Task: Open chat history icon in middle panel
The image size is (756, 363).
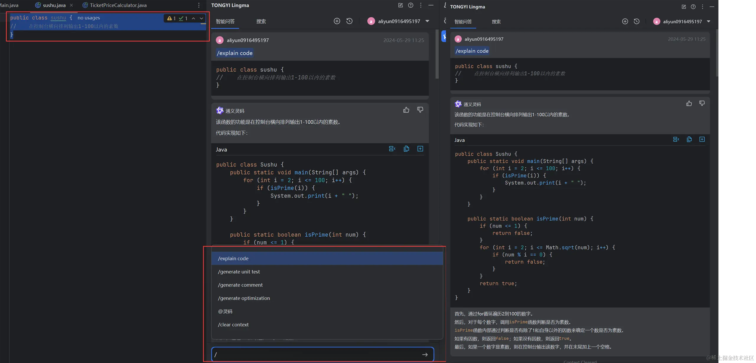Action: (x=349, y=21)
